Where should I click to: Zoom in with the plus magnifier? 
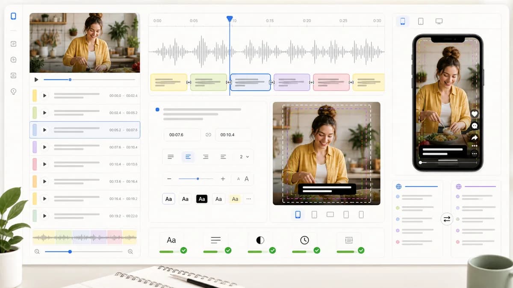coord(130,252)
